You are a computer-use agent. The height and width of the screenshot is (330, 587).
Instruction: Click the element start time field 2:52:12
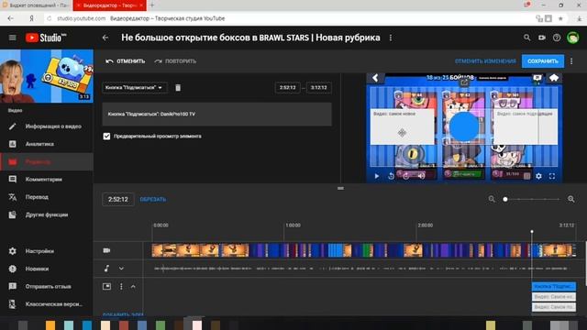point(287,88)
